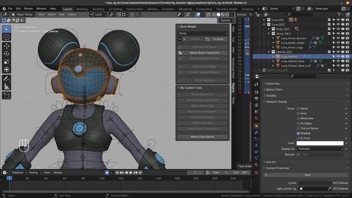Click the Match Data Names button

202,137
